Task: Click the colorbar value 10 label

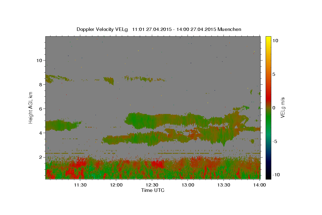Action: click(275, 41)
